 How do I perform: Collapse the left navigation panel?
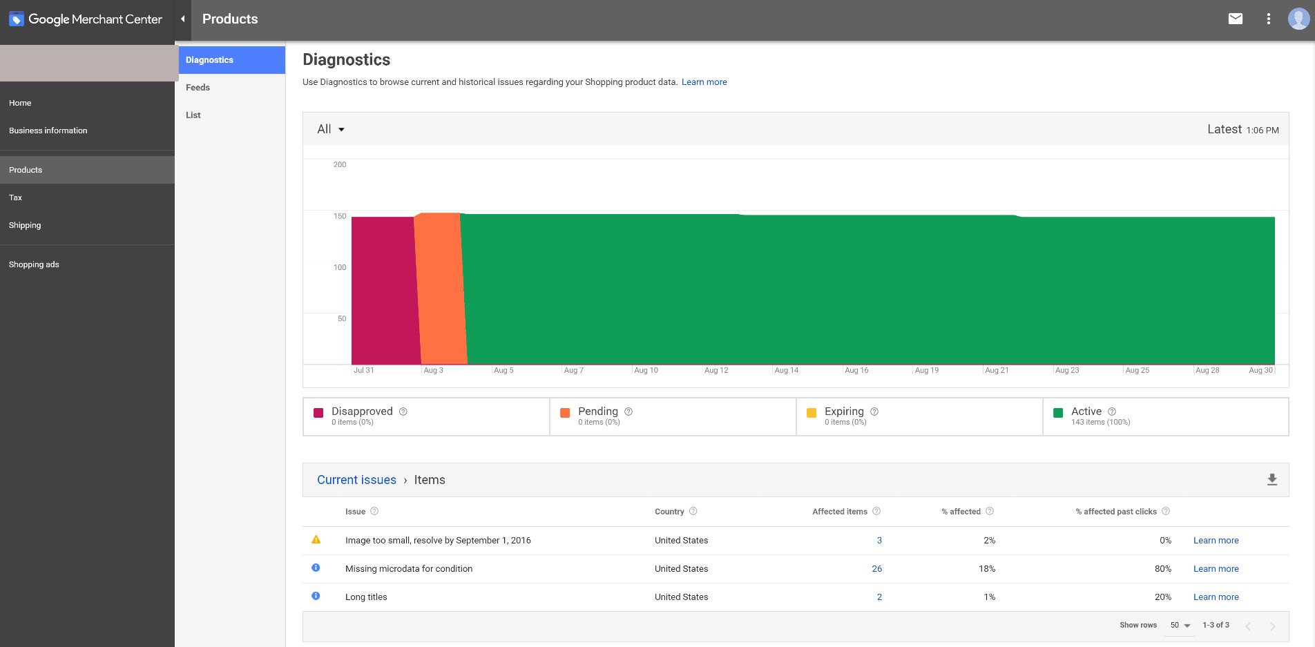(182, 19)
